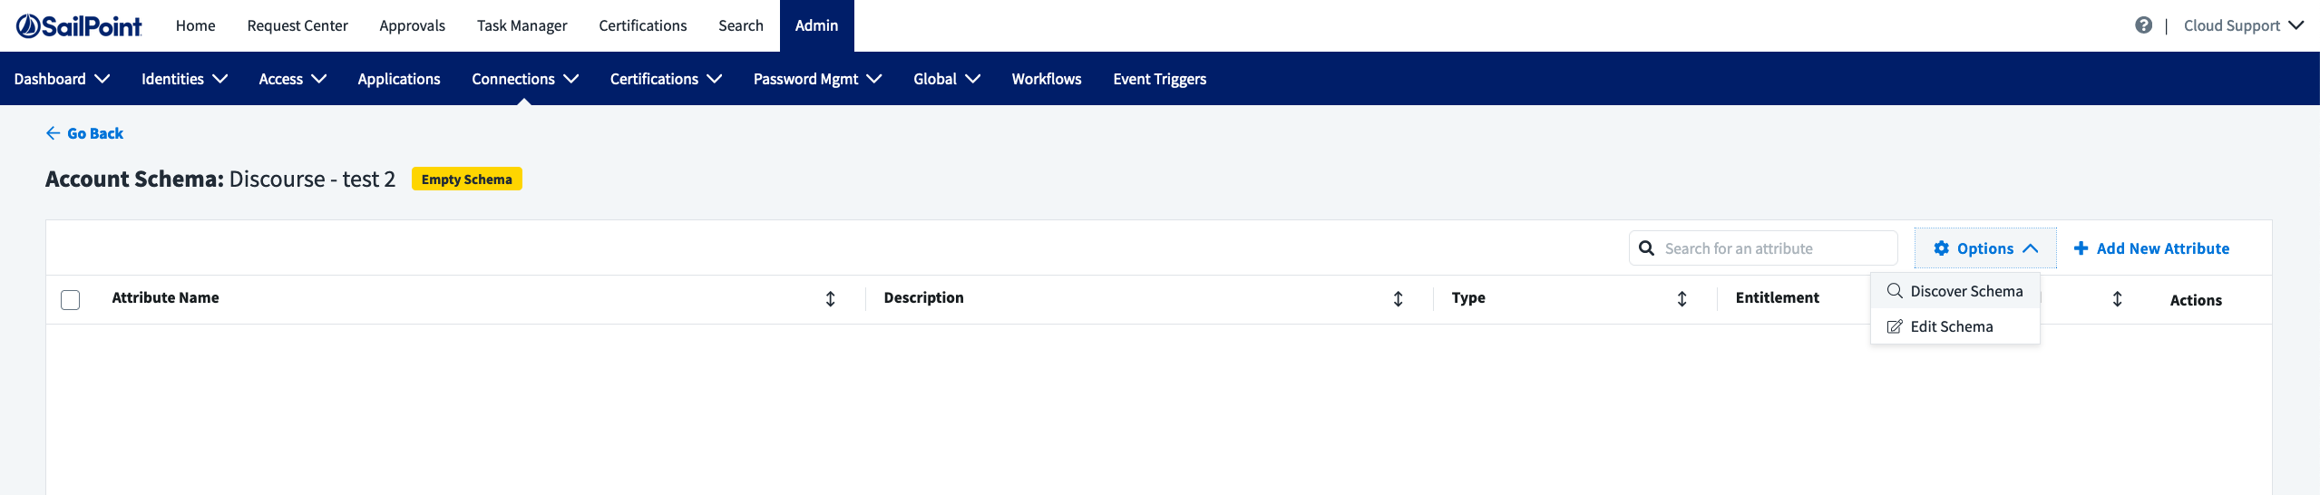
Task: Expand the Cloud Support user menu
Action: (x=2243, y=25)
